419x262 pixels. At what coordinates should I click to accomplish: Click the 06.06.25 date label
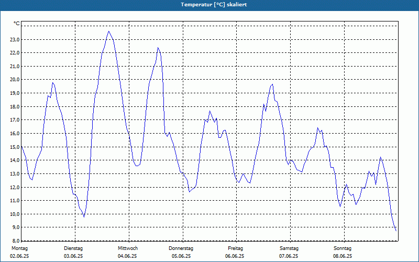coord(235,256)
